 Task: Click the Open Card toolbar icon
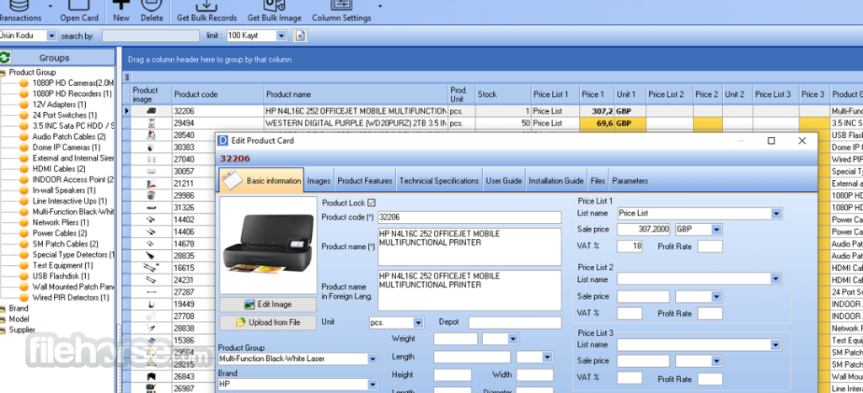click(x=79, y=5)
